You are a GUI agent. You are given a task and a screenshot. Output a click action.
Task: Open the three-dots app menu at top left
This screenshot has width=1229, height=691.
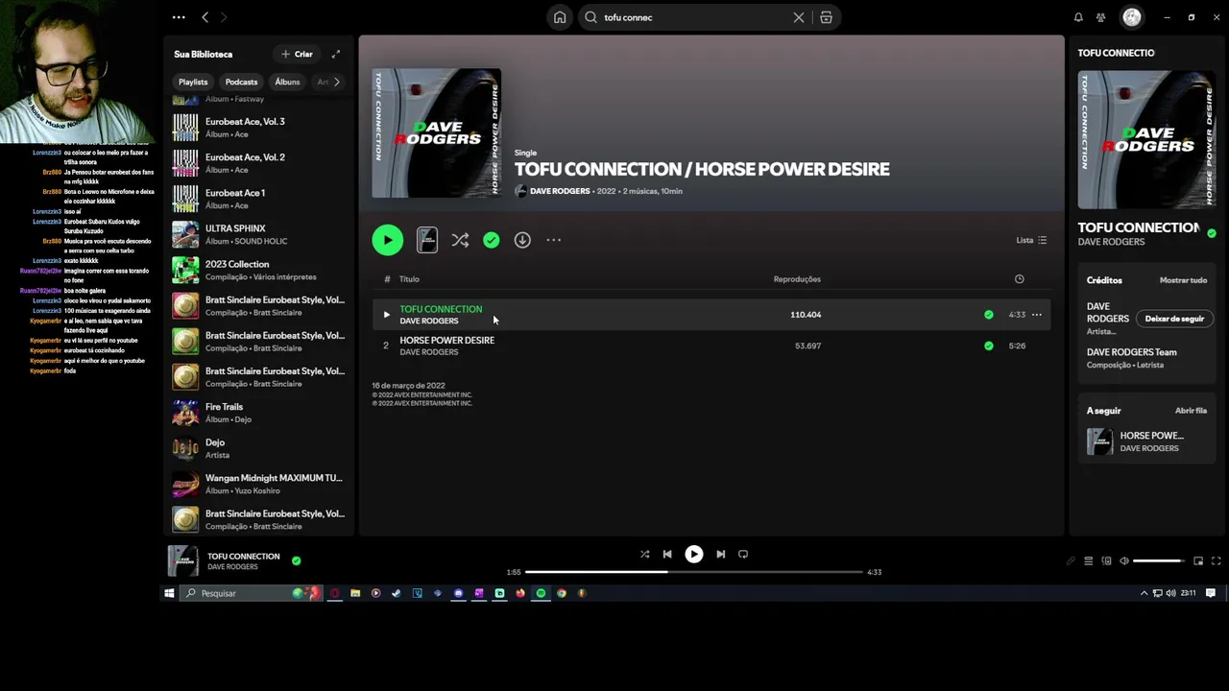(x=179, y=17)
